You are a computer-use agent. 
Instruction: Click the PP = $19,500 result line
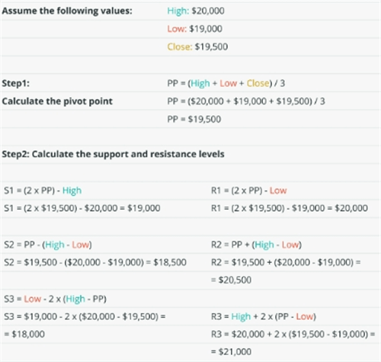coord(194,119)
